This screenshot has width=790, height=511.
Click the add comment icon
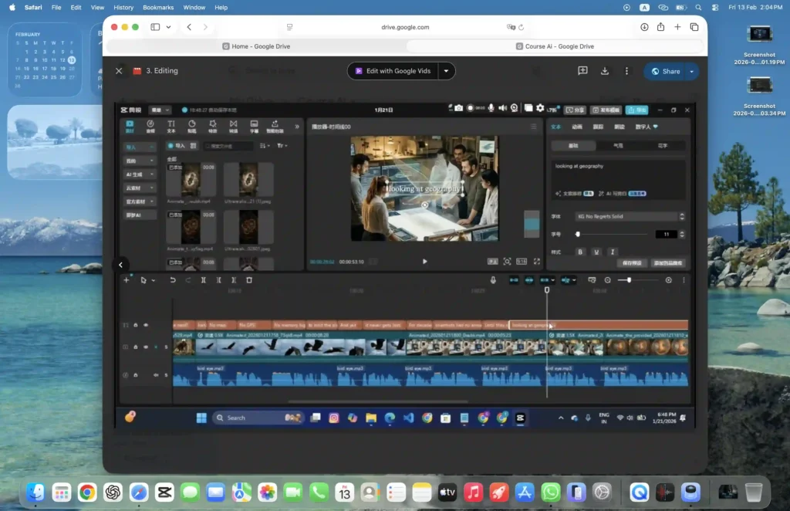[x=583, y=71]
